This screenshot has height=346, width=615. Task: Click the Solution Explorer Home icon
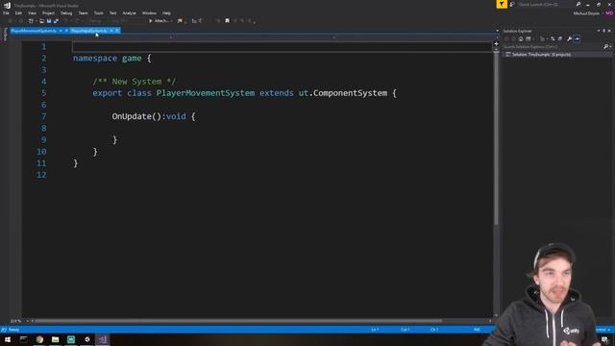[x=521, y=38]
